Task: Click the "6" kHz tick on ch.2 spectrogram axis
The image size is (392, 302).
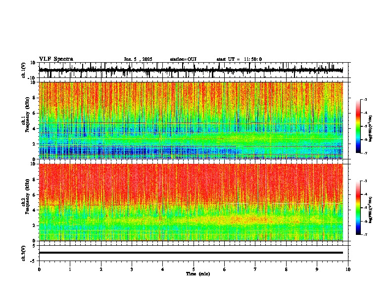Action: 35,195
